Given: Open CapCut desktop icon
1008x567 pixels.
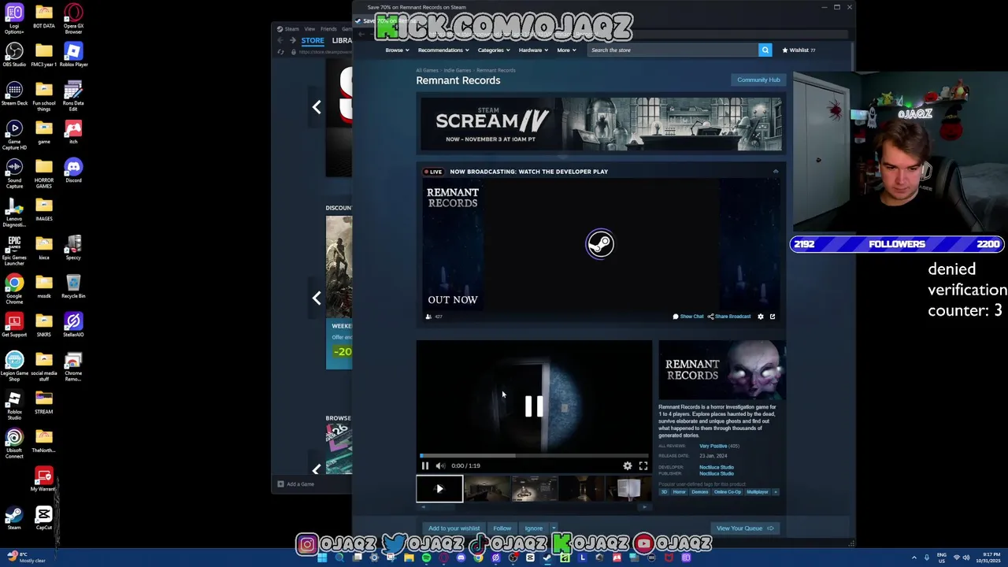Looking at the screenshot, I should 44,518.
